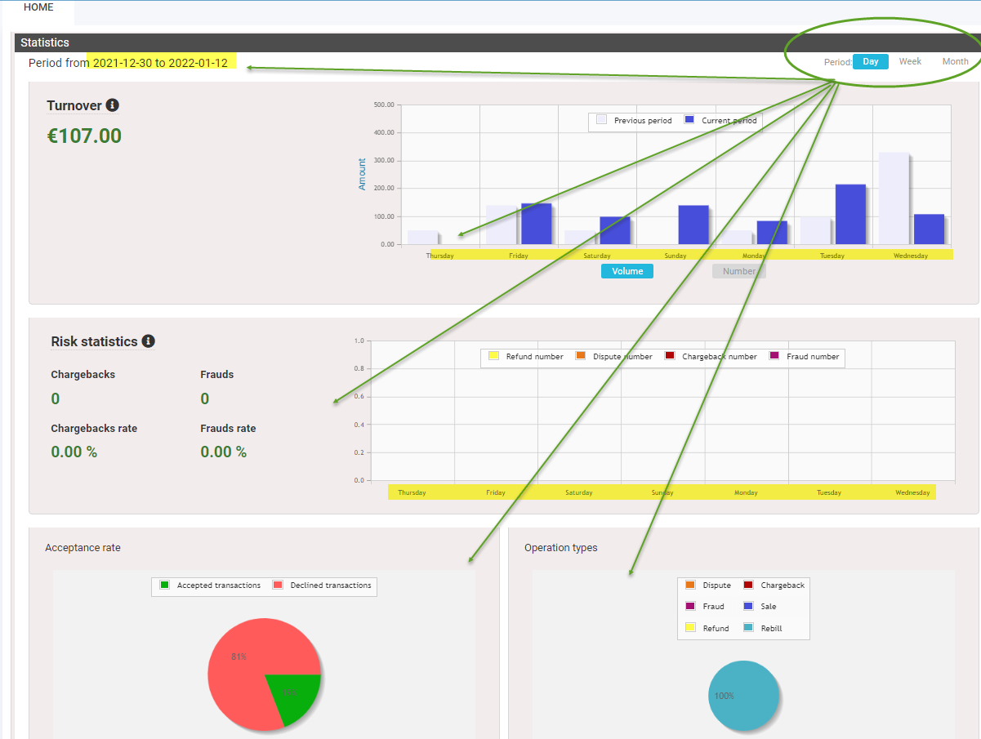Click the Sale legend swatch
The width and height of the screenshot is (981, 739).
point(748,606)
